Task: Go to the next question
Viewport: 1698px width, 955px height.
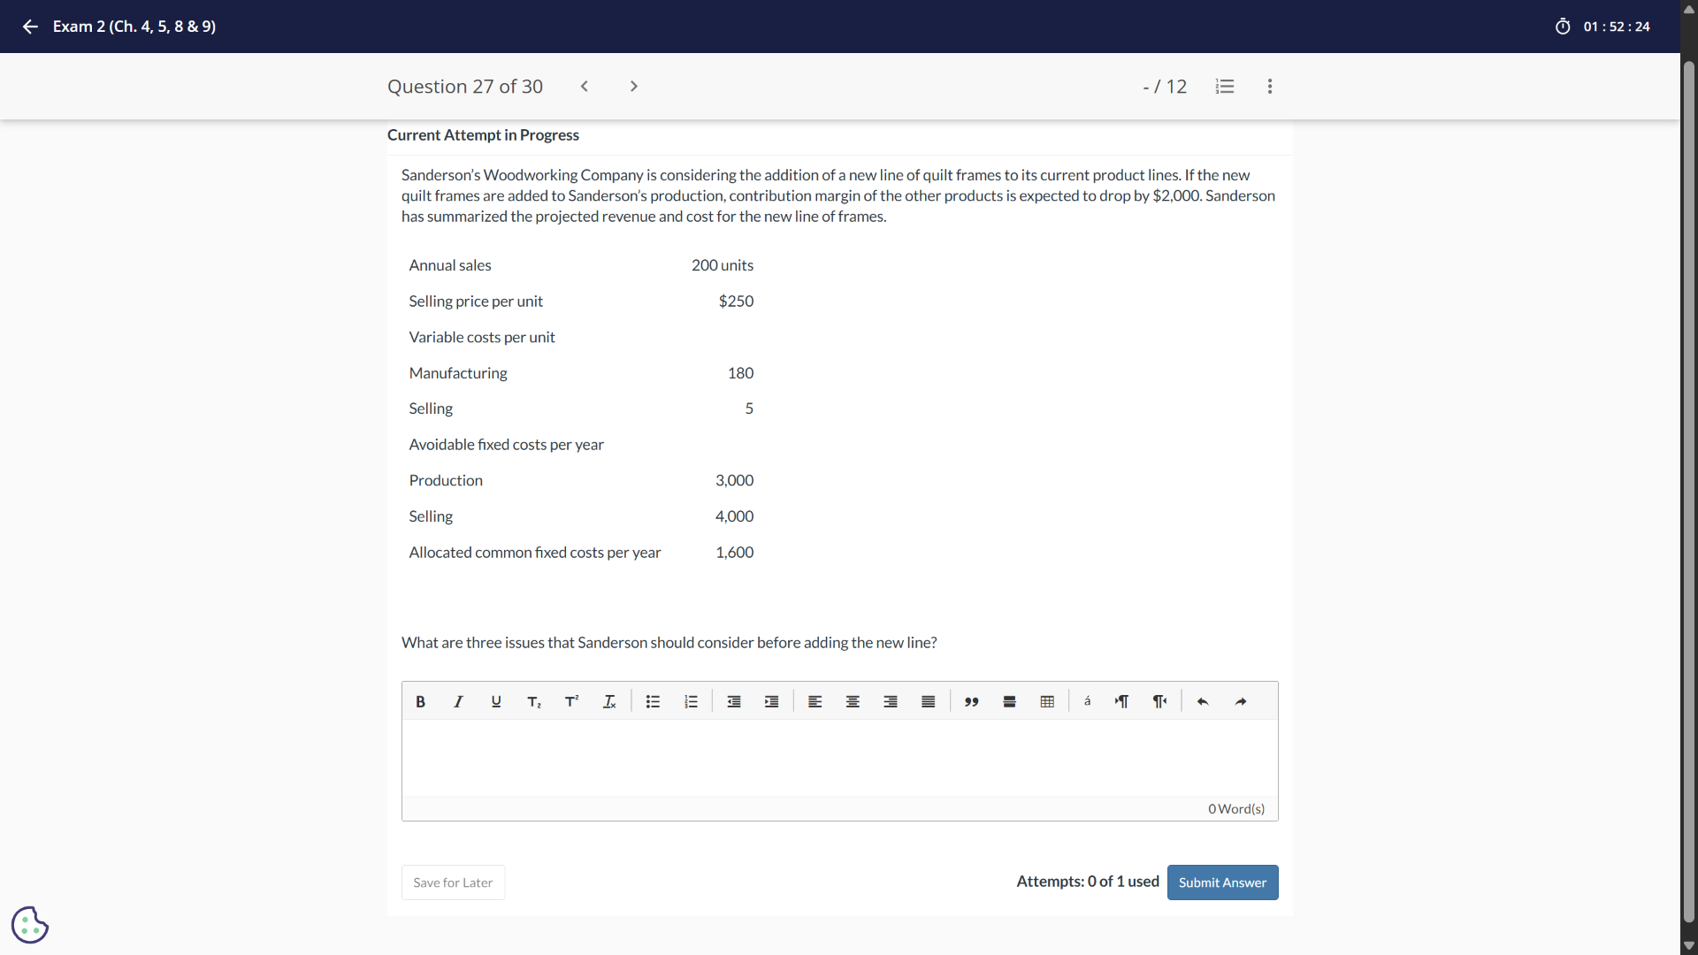Action: 634,87
